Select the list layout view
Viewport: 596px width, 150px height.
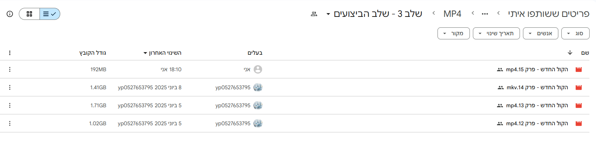coord(50,14)
